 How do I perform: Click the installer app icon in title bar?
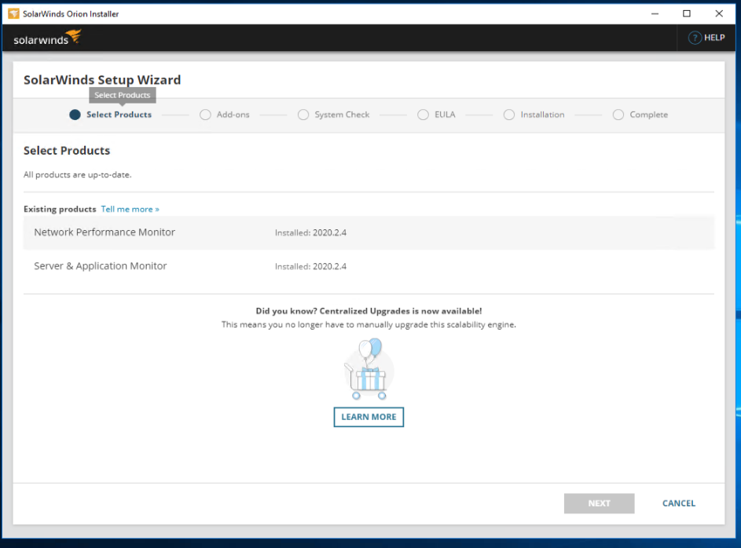13,13
